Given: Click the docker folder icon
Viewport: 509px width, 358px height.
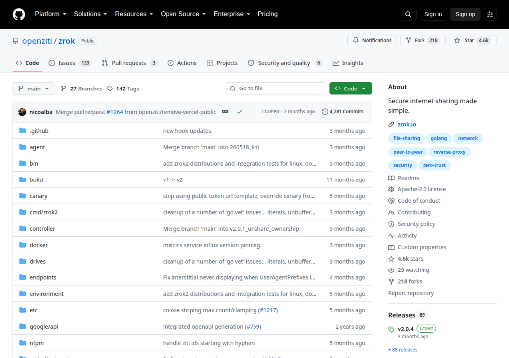Looking at the screenshot, I should pos(22,245).
